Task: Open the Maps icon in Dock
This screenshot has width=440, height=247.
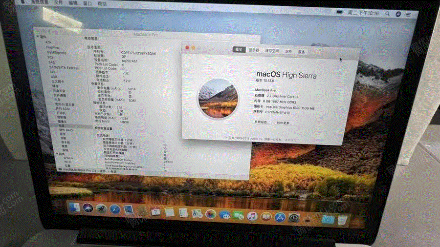Action: 197,213
